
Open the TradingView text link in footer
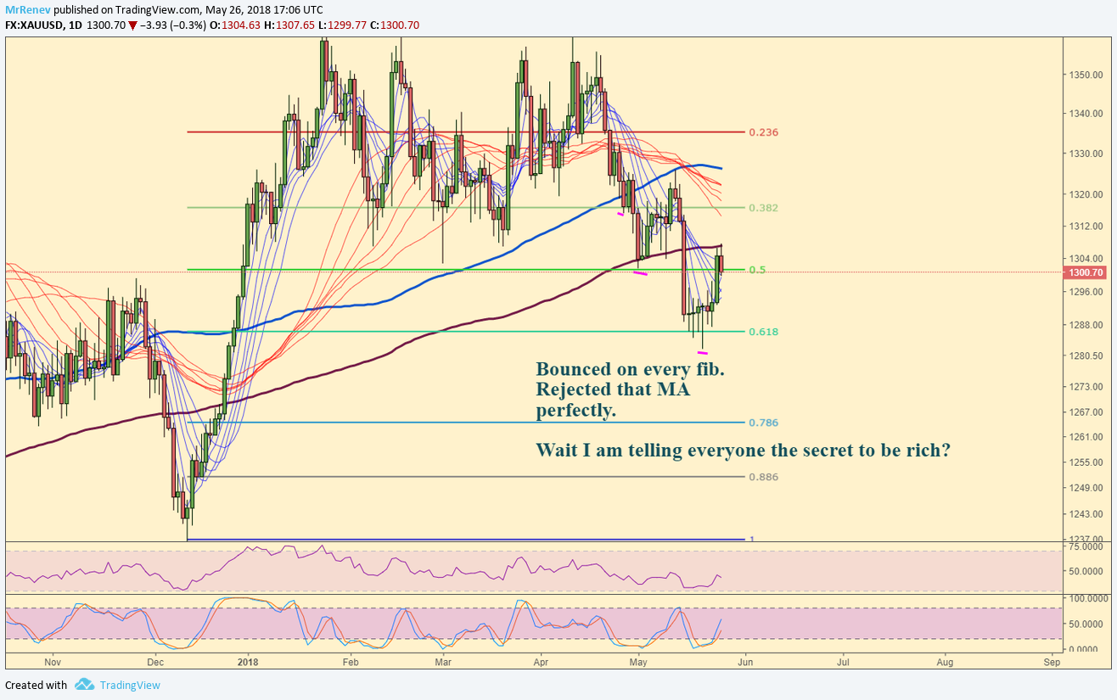point(129,685)
